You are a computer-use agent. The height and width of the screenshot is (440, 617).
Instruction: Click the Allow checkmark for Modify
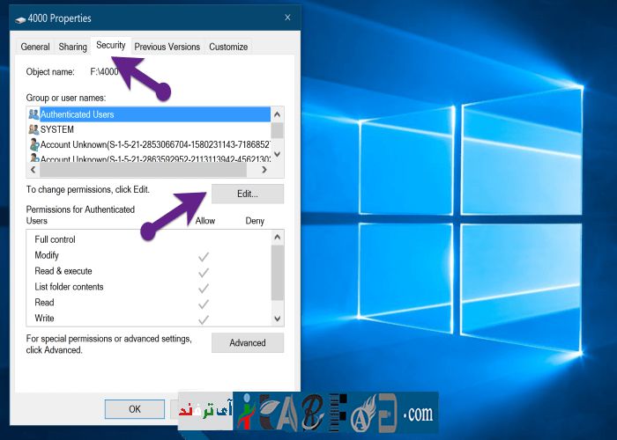204,256
